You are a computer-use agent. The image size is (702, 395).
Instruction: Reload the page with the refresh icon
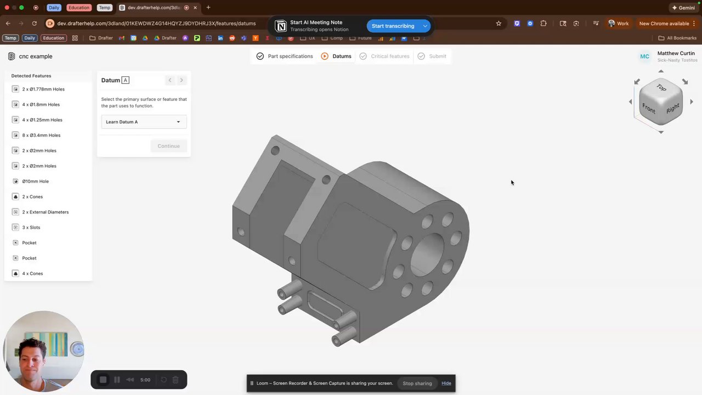coord(34,24)
